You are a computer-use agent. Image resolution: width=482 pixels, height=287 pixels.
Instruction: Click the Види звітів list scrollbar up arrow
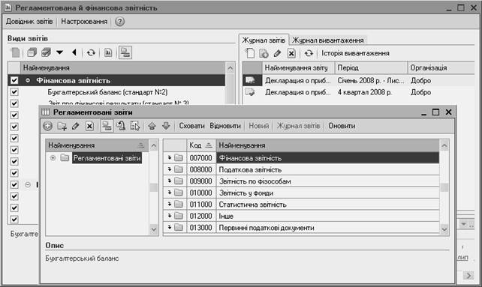click(230, 68)
